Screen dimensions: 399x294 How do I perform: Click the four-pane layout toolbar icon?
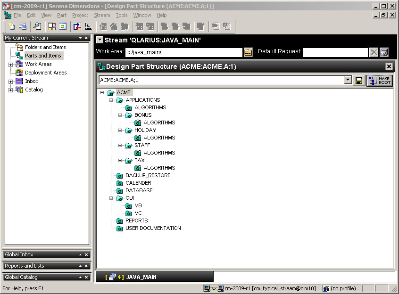(52, 26)
